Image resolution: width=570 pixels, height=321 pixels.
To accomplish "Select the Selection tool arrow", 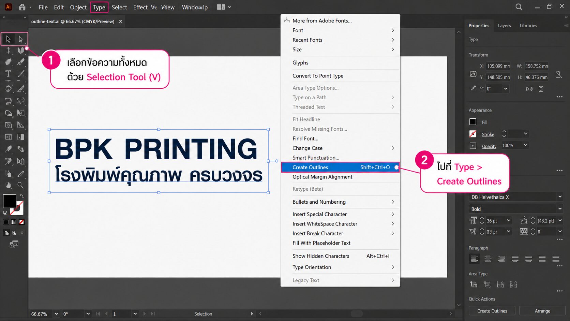I will point(8,39).
